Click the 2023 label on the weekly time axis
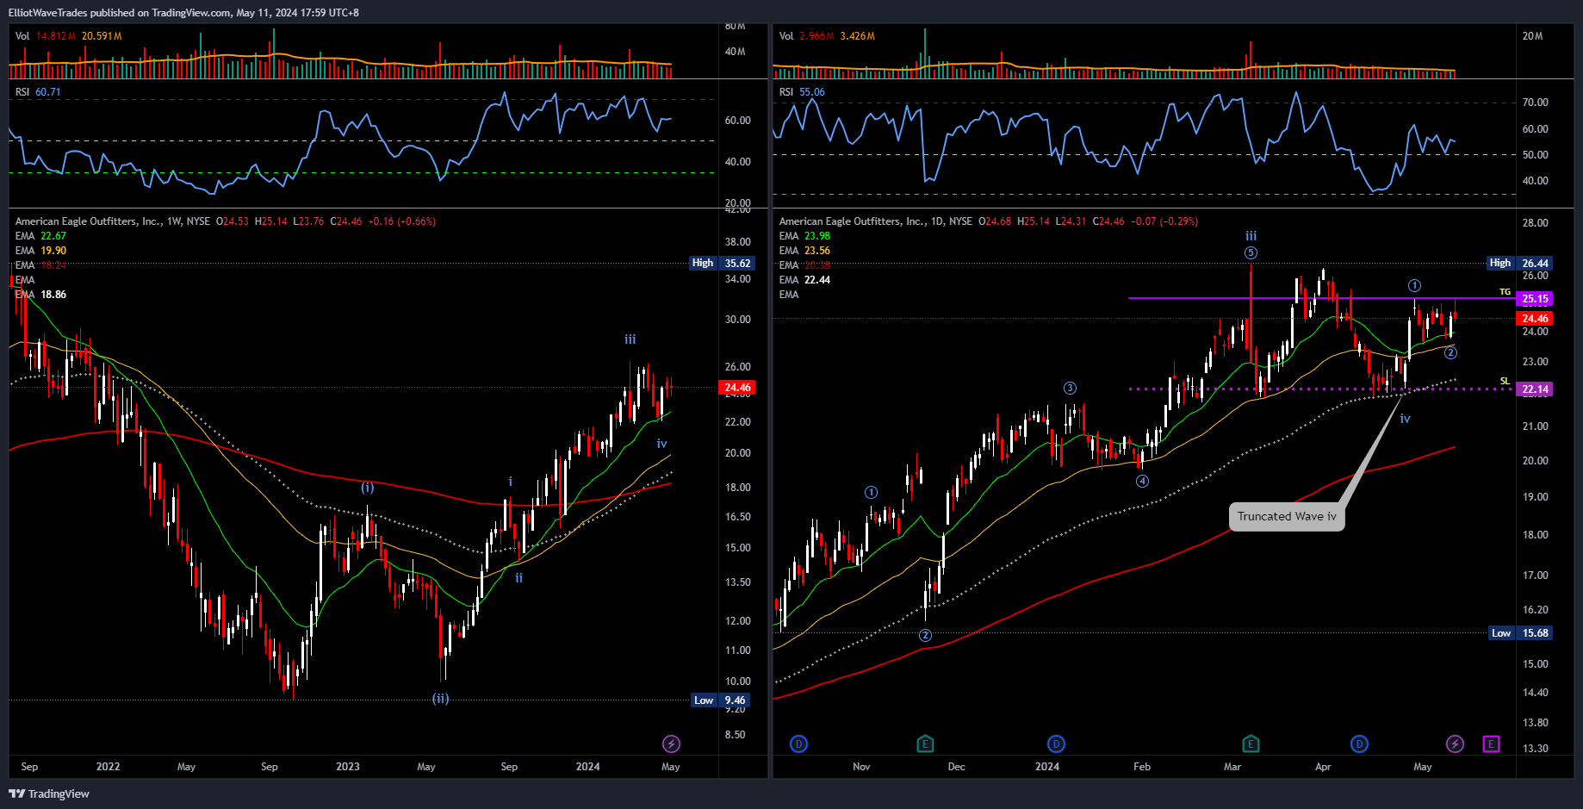This screenshot has height=809, width=1583. pos(348,767)
